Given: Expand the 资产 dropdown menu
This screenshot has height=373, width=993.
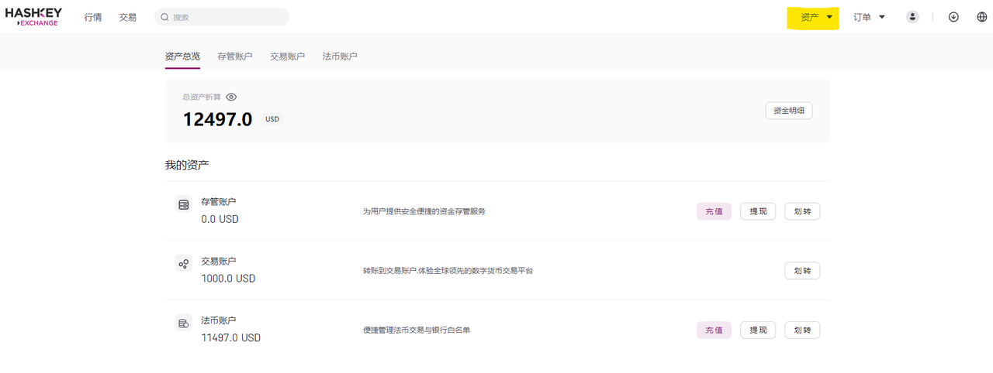Looking at the screenshot, I should (816, 17).
